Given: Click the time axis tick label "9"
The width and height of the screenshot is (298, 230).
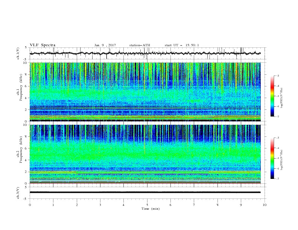Looking at the screenshot, I should tap(241, 205).
